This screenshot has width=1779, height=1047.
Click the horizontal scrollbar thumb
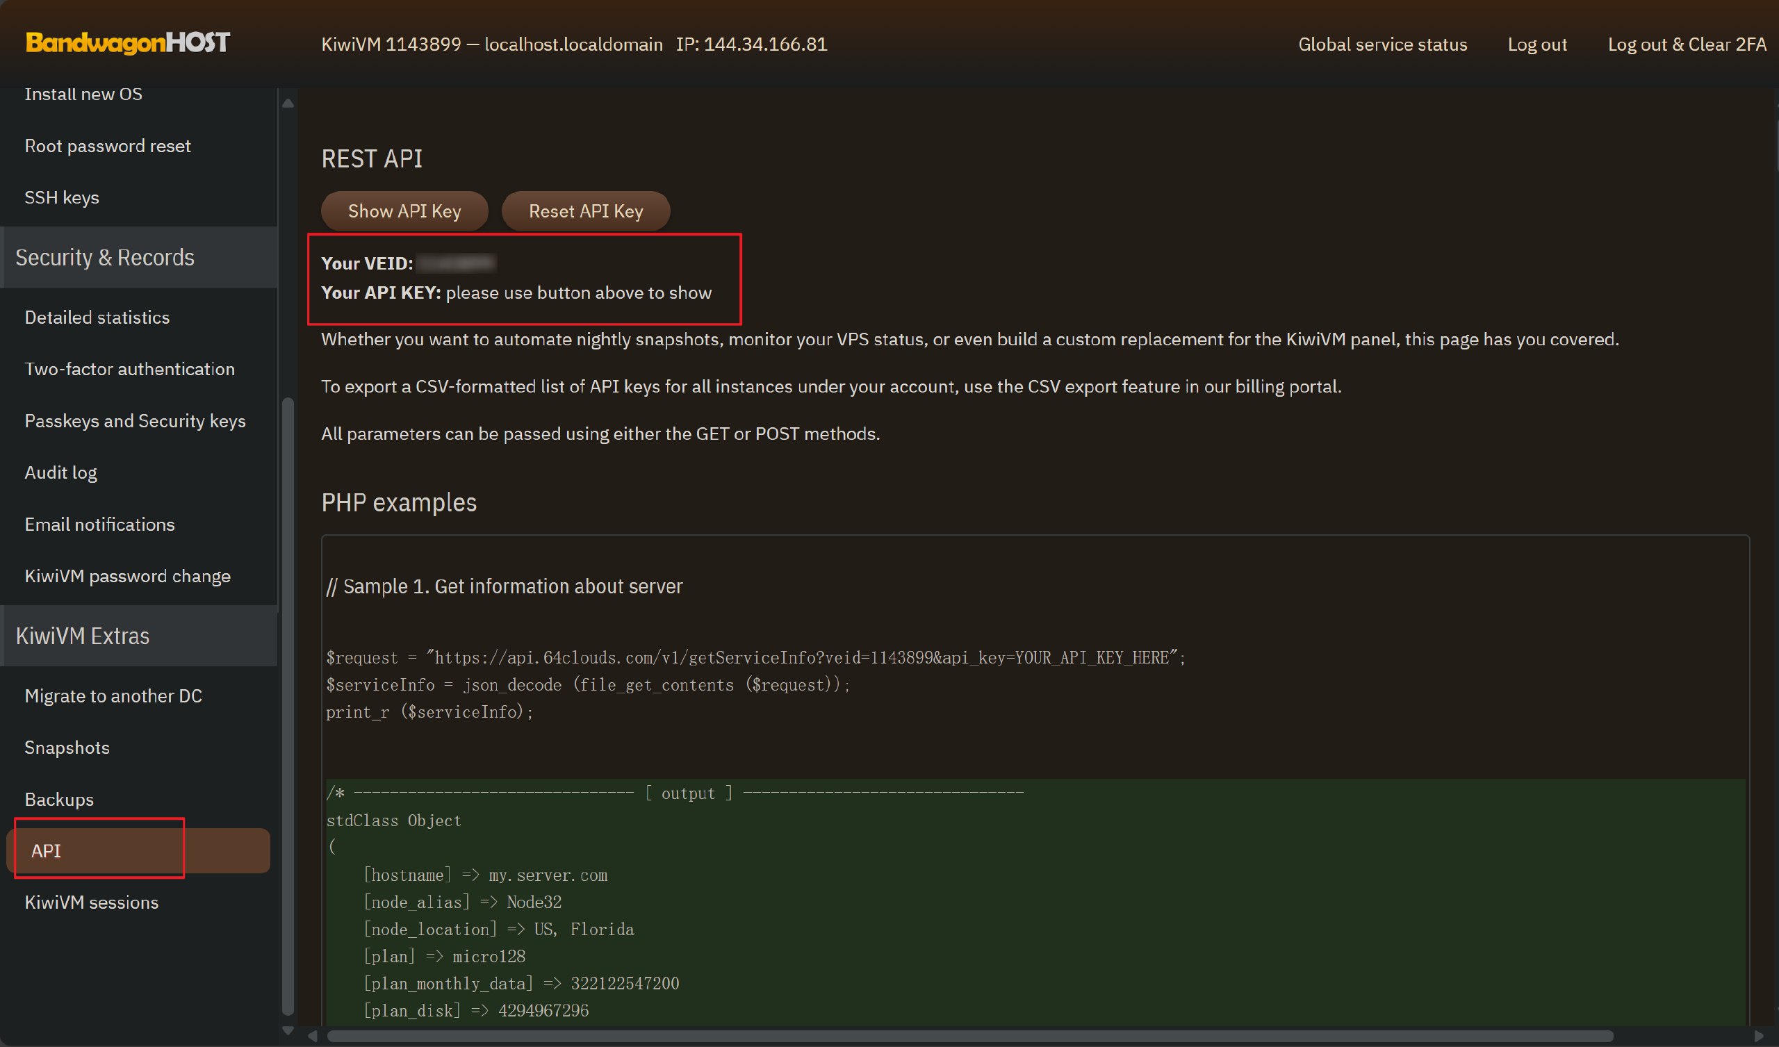click(971, 1037)
